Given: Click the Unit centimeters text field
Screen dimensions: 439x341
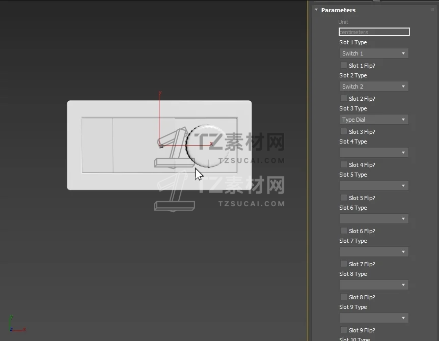Looking at the screenshot, I should [374, 32].
